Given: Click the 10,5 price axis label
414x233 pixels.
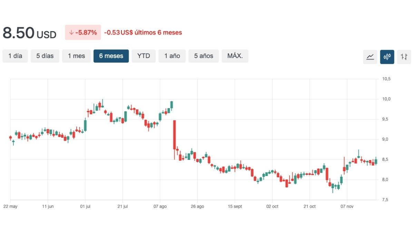Looking at the screenshot, I should (x=386, y=79).
